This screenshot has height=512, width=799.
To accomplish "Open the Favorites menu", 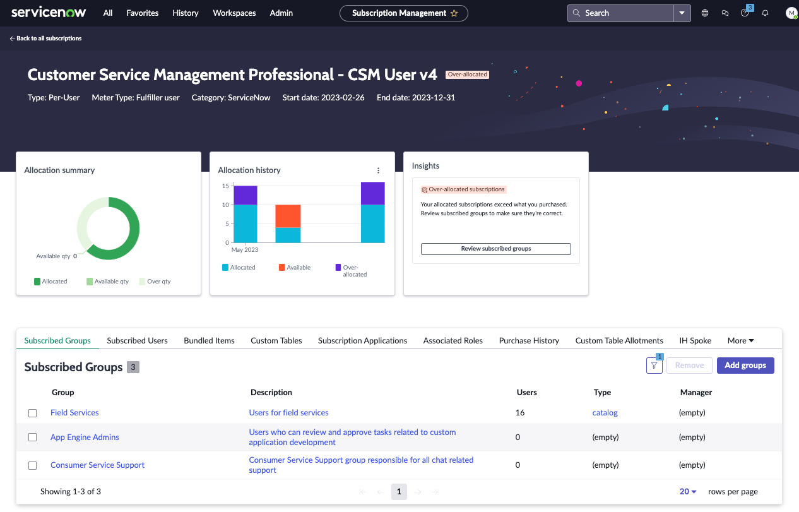I will click(x=143, y=13).
